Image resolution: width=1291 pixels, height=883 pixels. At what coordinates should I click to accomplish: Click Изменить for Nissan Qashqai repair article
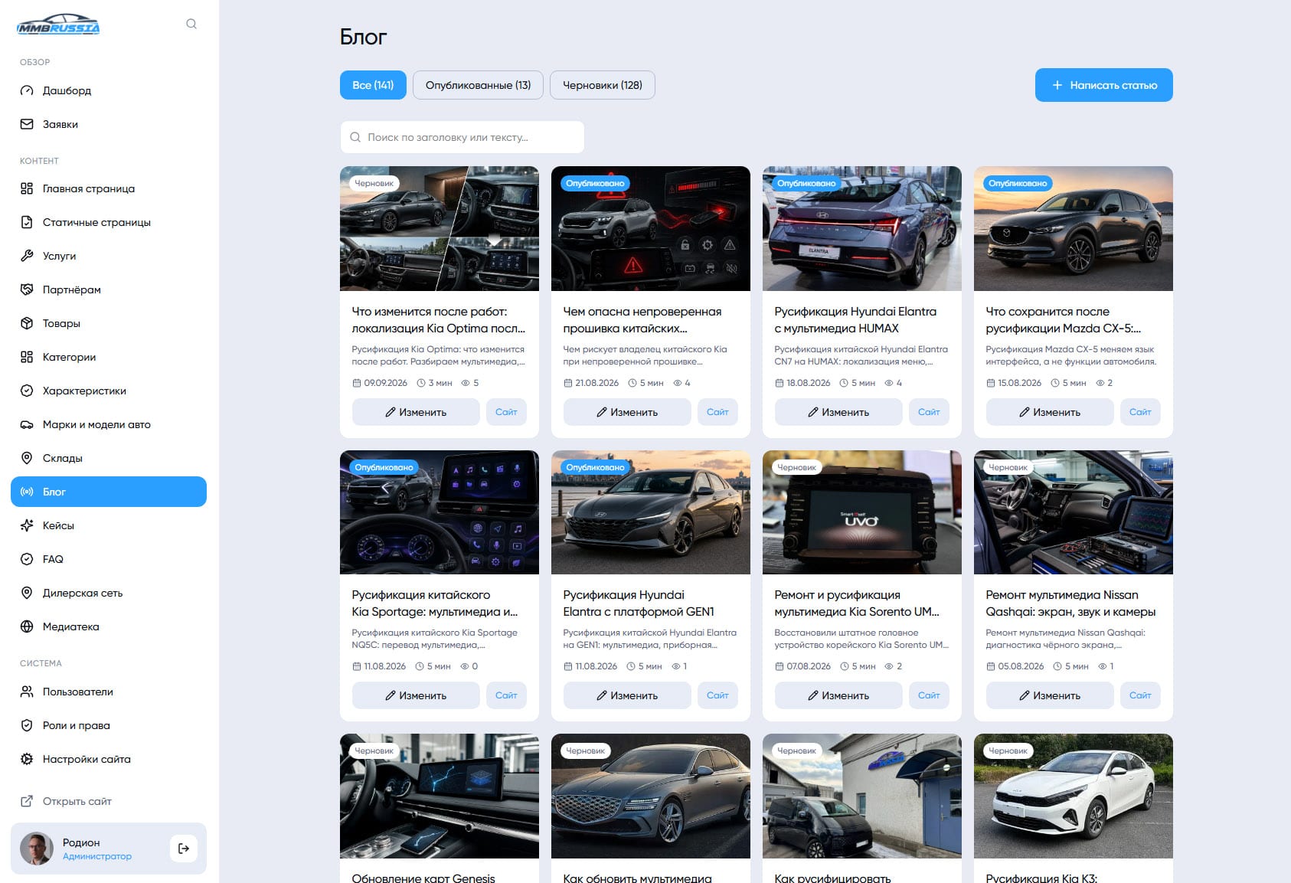pyautogui.click(x=1050, y=695)
